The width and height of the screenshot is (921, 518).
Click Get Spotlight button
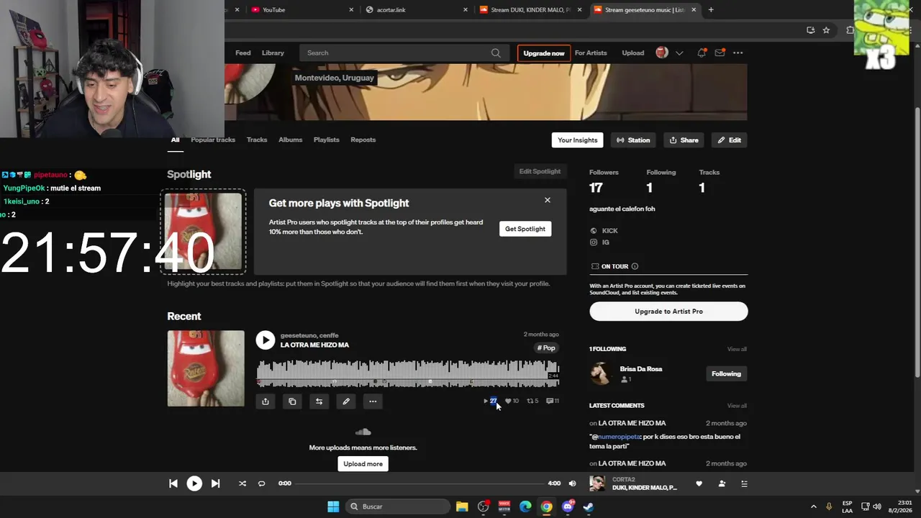[x=525, y=229]
